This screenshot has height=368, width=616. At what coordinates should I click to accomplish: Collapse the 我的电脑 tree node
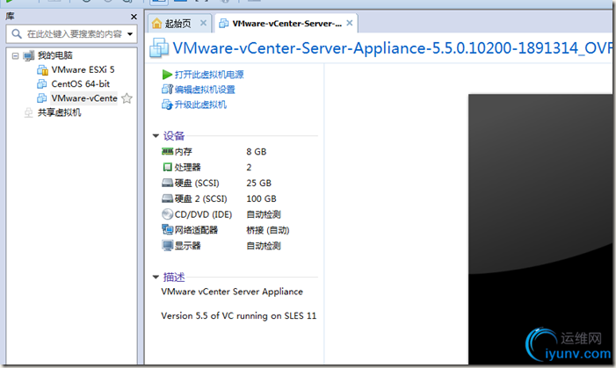15,55
